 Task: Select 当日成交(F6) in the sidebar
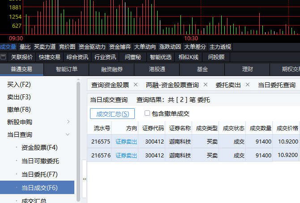(x=37, y=187)
